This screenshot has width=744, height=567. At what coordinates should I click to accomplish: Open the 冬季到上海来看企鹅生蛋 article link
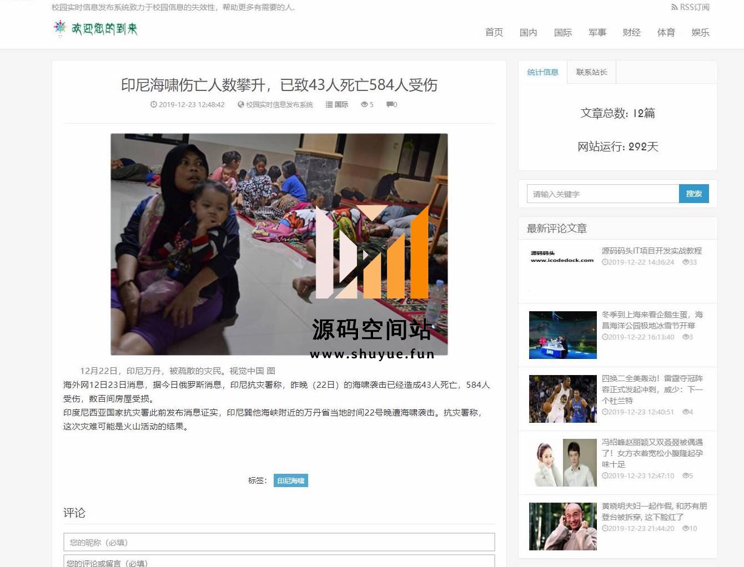[x=652, y=320]
